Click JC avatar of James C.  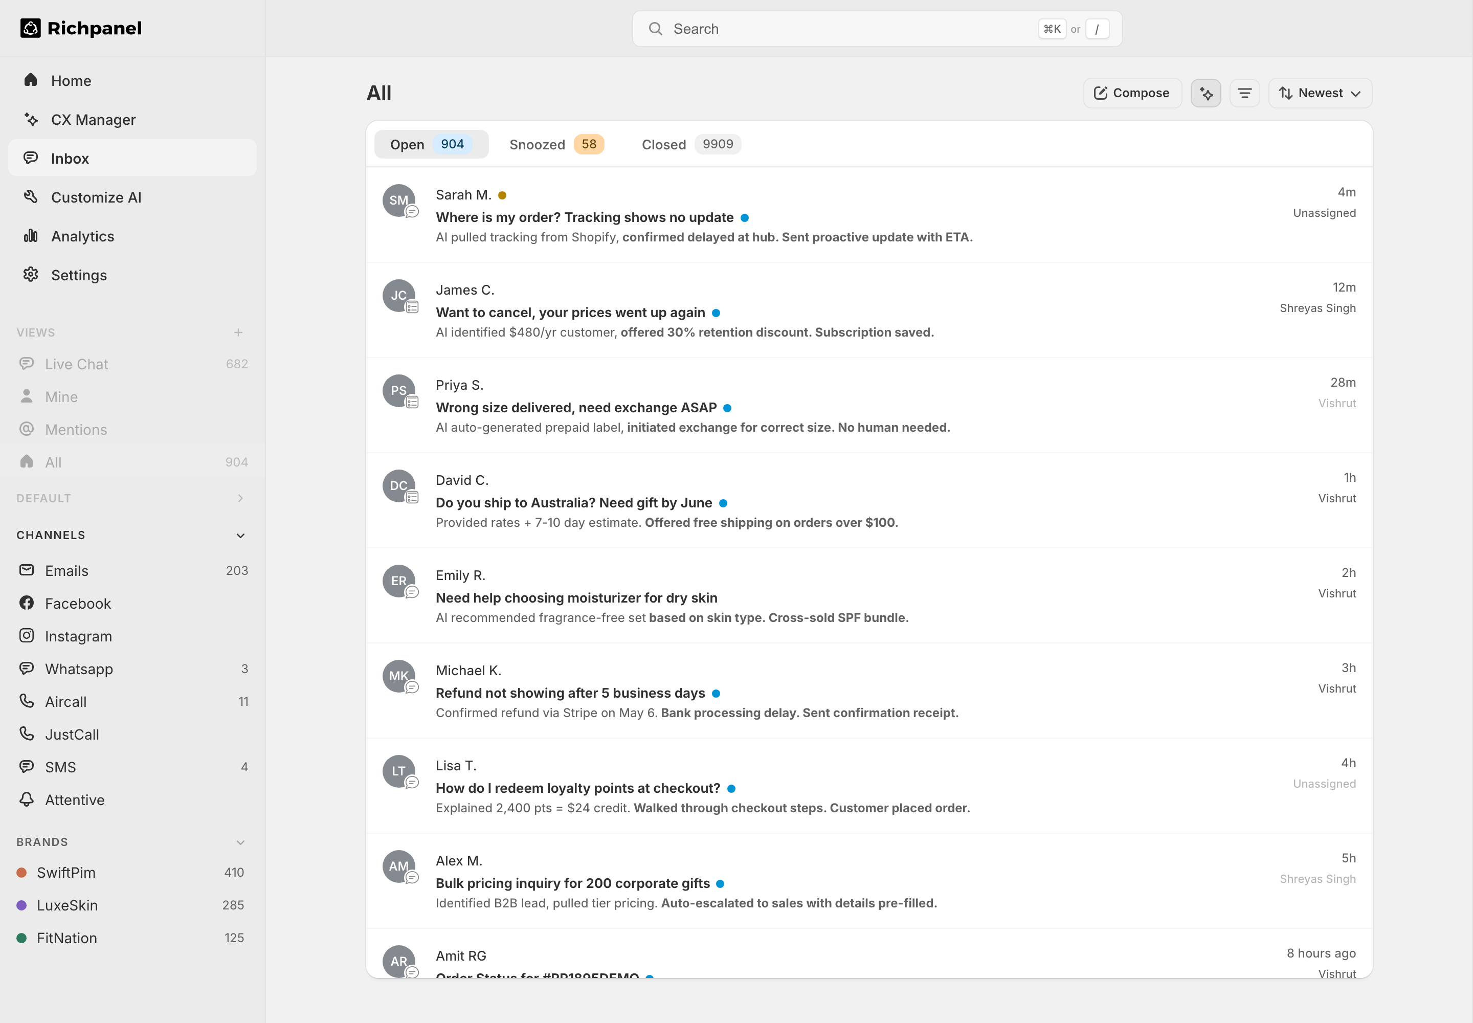[399, 296]
